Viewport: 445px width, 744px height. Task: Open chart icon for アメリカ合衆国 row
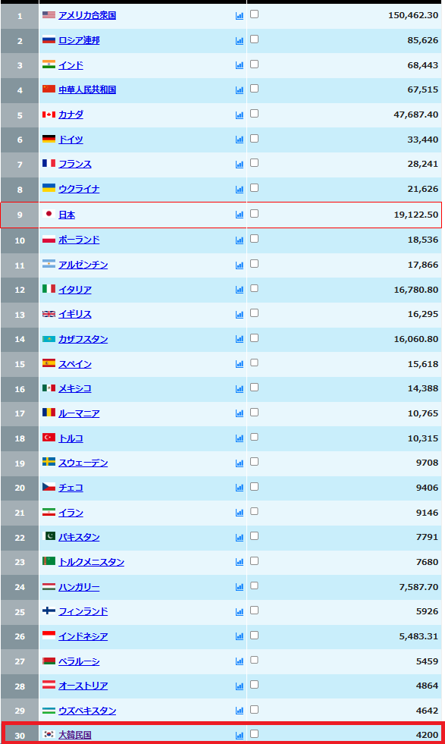pos(239,16)
